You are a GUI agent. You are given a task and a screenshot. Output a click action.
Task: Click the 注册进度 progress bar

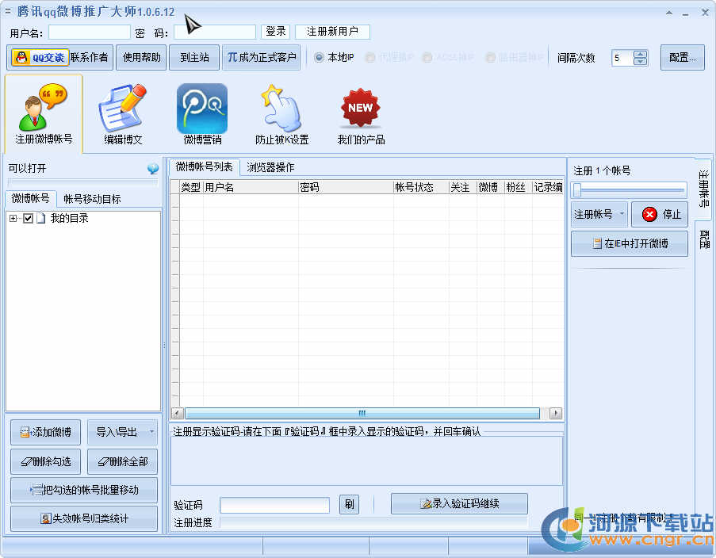(373, 522)
